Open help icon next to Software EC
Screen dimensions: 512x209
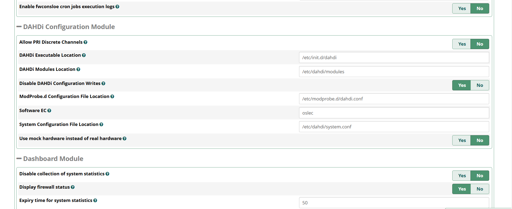[x=49, y=111]
